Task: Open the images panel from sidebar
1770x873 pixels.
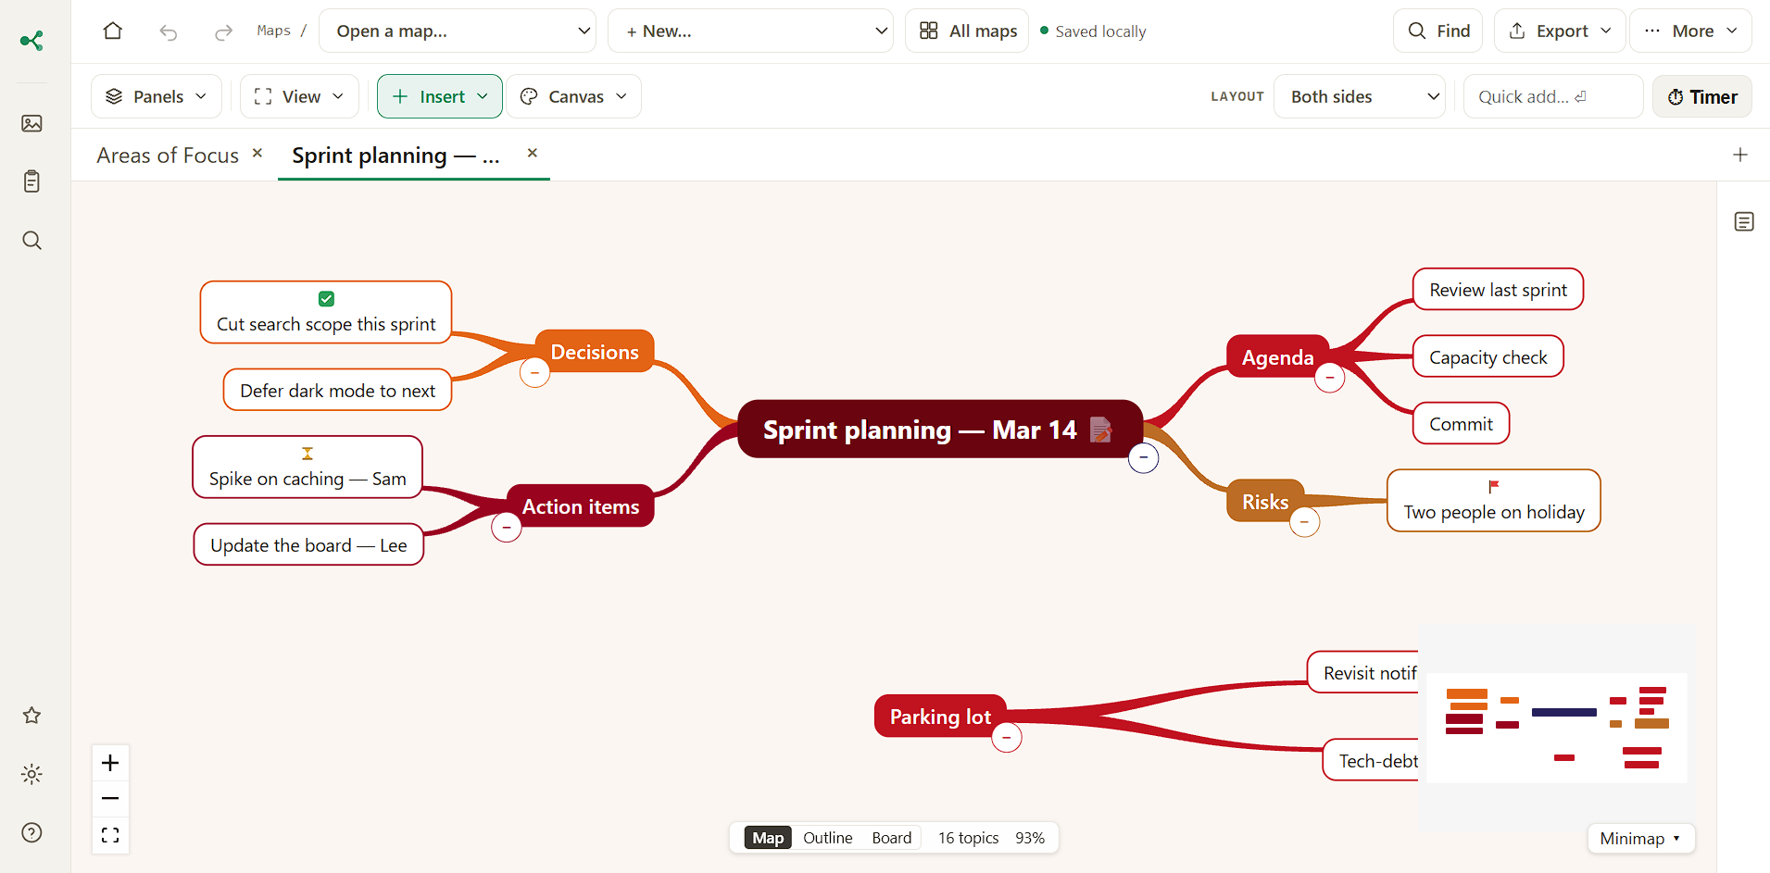Action: click(x=31, y=123)
